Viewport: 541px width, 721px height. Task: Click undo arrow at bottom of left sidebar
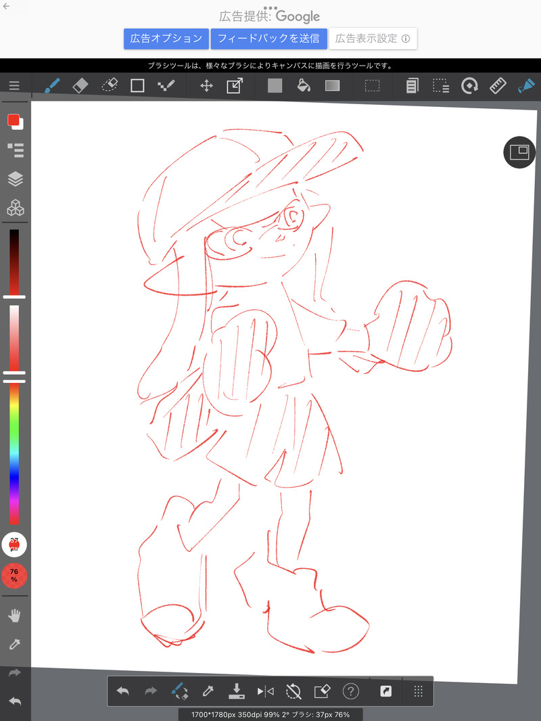pyautogui.click(x=15, y=701)
